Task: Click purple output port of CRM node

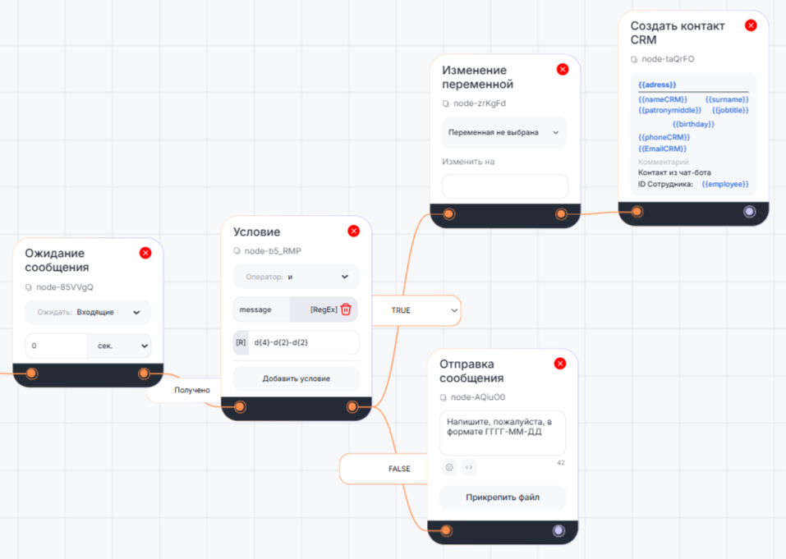Action: tap(749, 212)
